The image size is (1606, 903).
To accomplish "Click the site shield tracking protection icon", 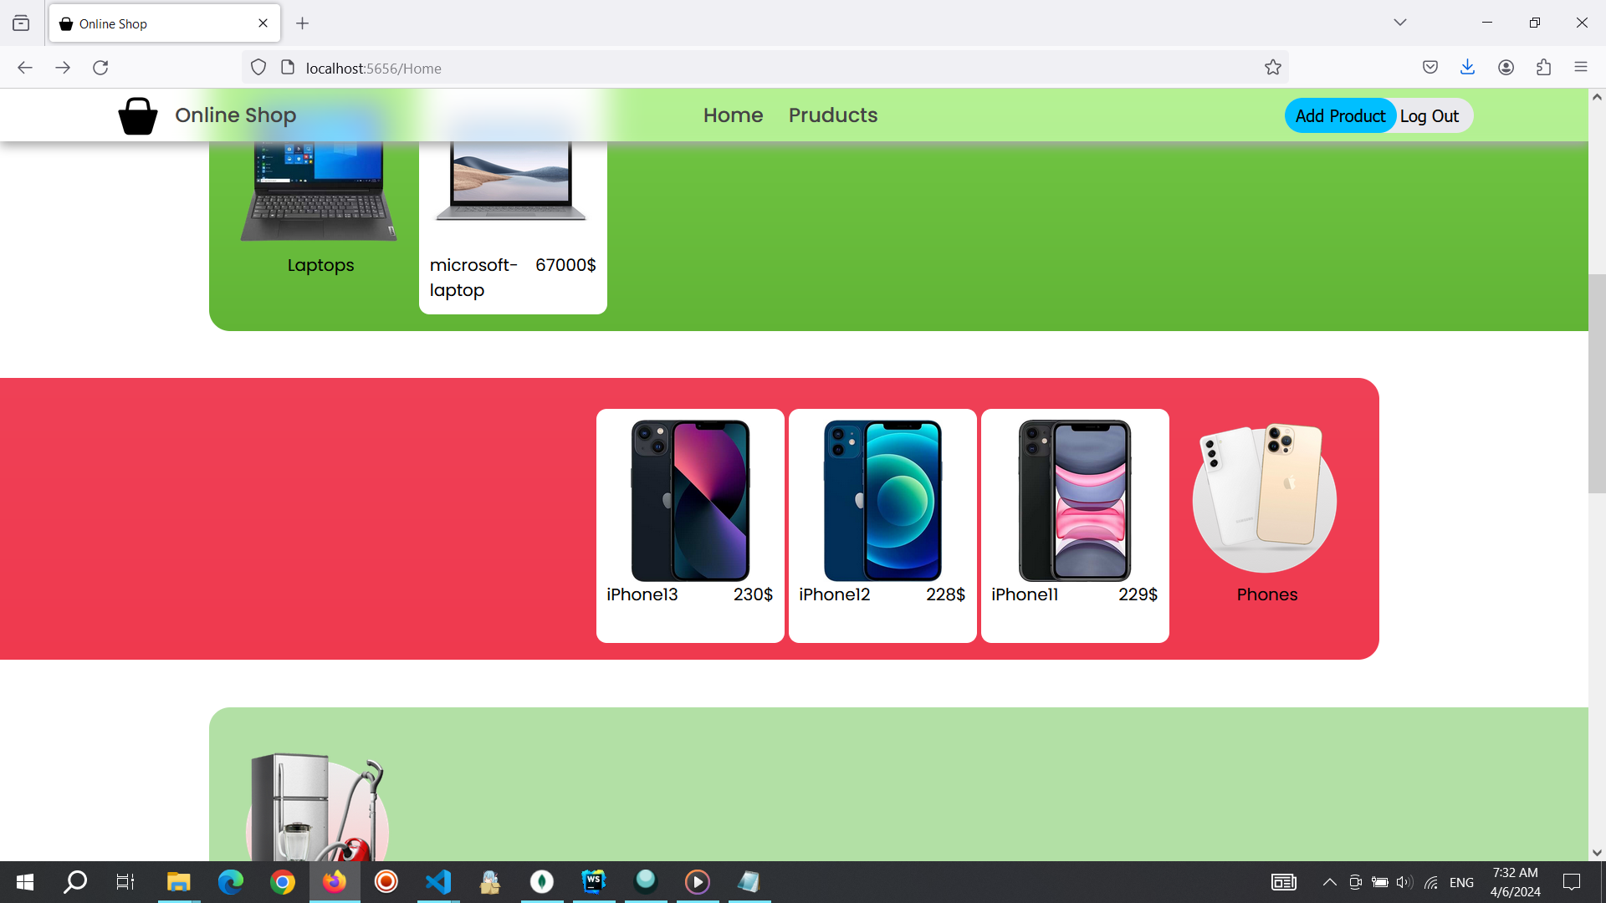I will pos(258,68).
